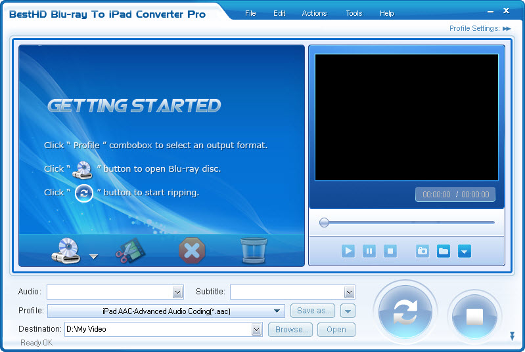Take a snapshot with camera icon

[422, 251]
